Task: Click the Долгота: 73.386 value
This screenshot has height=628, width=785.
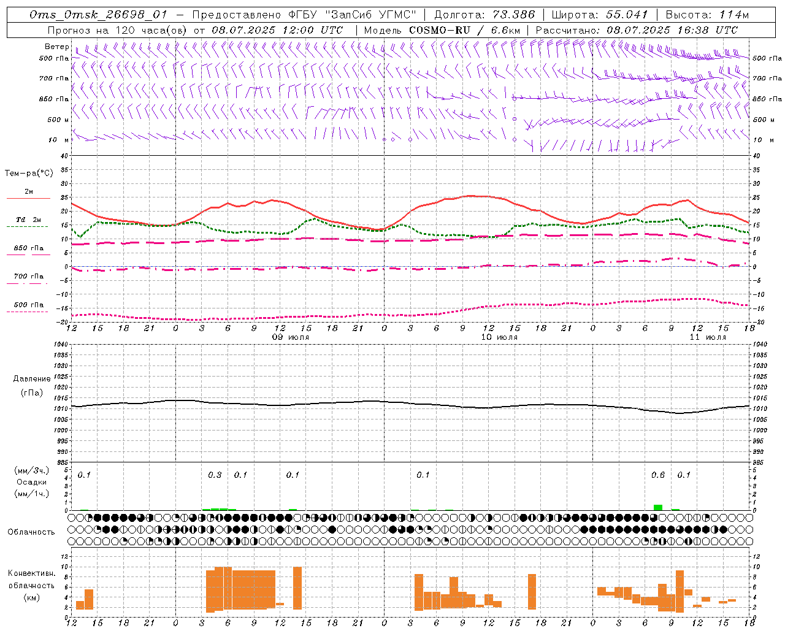Action: 484,15
